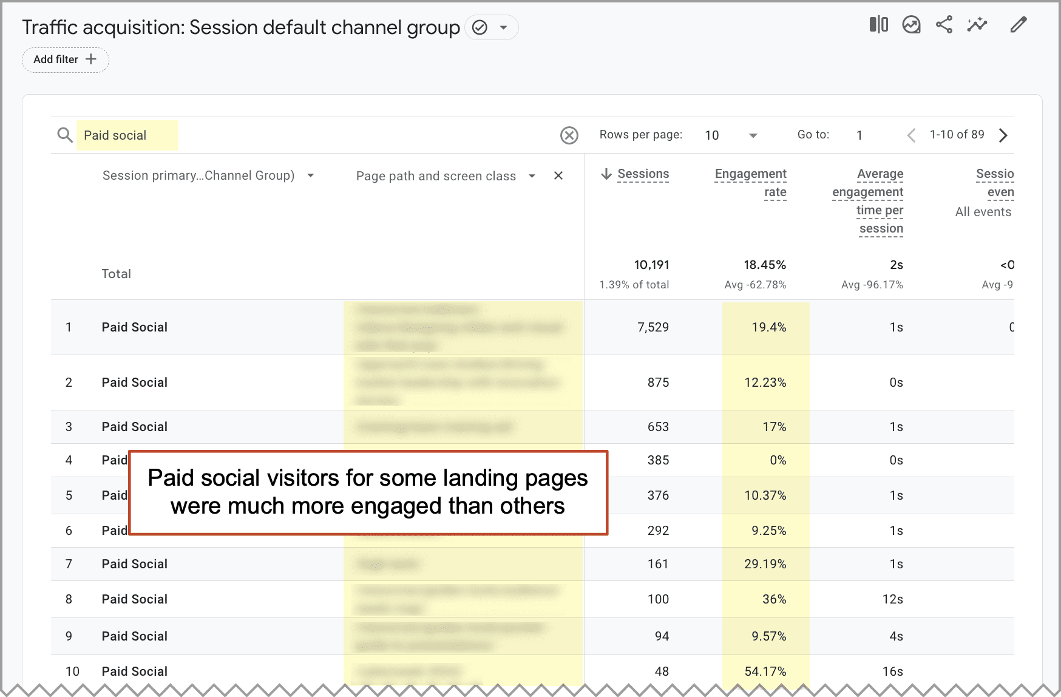Click the 36% engagement rate cell

[x=775, y=599]
